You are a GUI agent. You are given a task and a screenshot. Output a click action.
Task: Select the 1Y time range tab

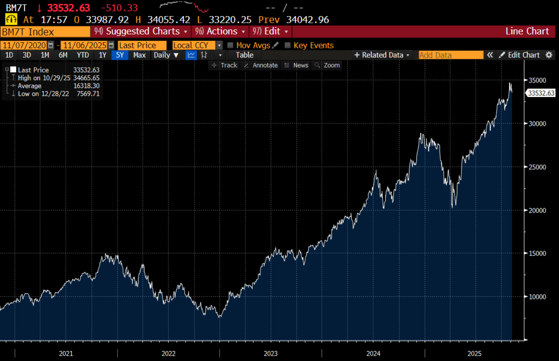point(102,55)
